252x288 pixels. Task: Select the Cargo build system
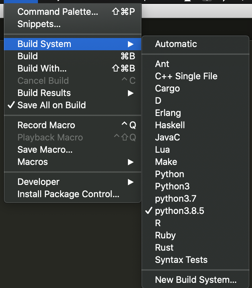167,88
